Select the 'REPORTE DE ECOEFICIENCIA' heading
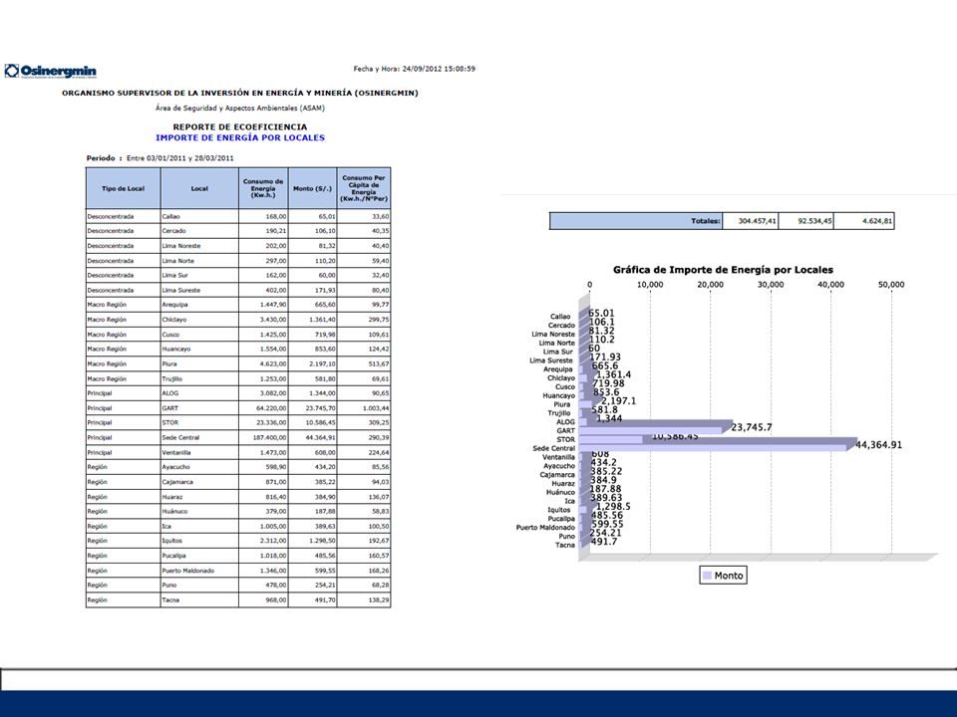 point(240,126)
